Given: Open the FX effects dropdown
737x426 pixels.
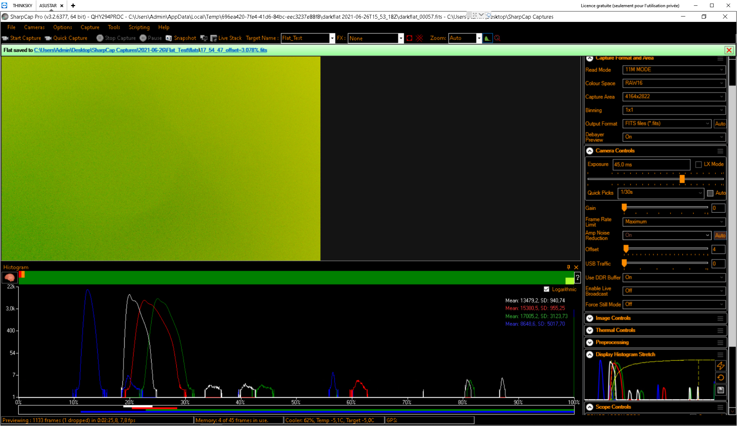Looking at the screenshot, I should tap(401, 38).
